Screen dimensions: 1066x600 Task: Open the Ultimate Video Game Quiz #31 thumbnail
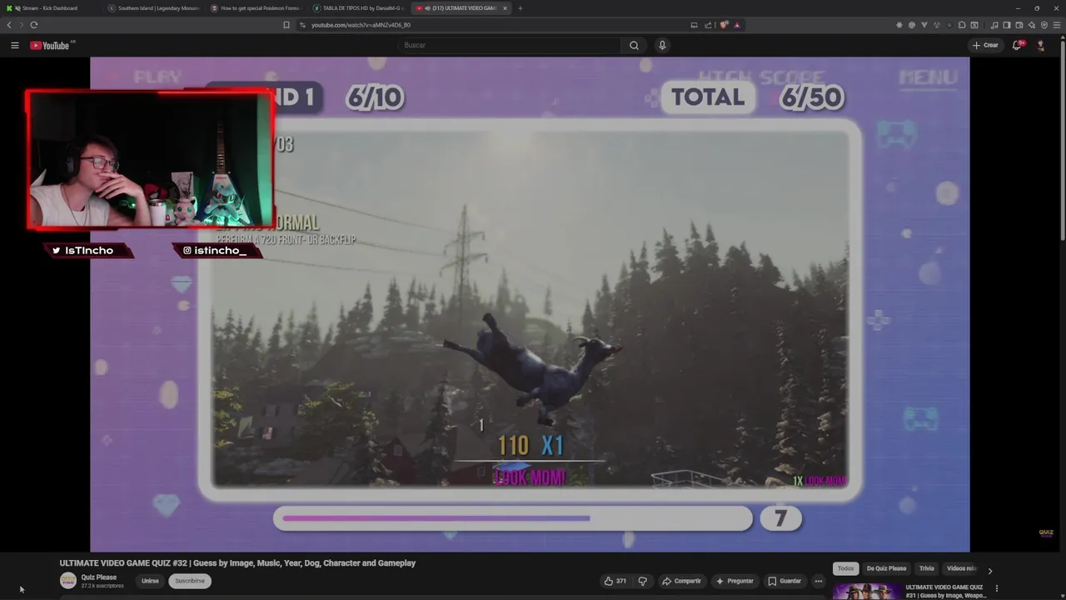tap(867, 591)
